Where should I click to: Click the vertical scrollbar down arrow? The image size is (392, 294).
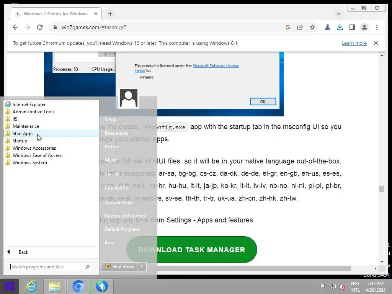click(382, 262)
